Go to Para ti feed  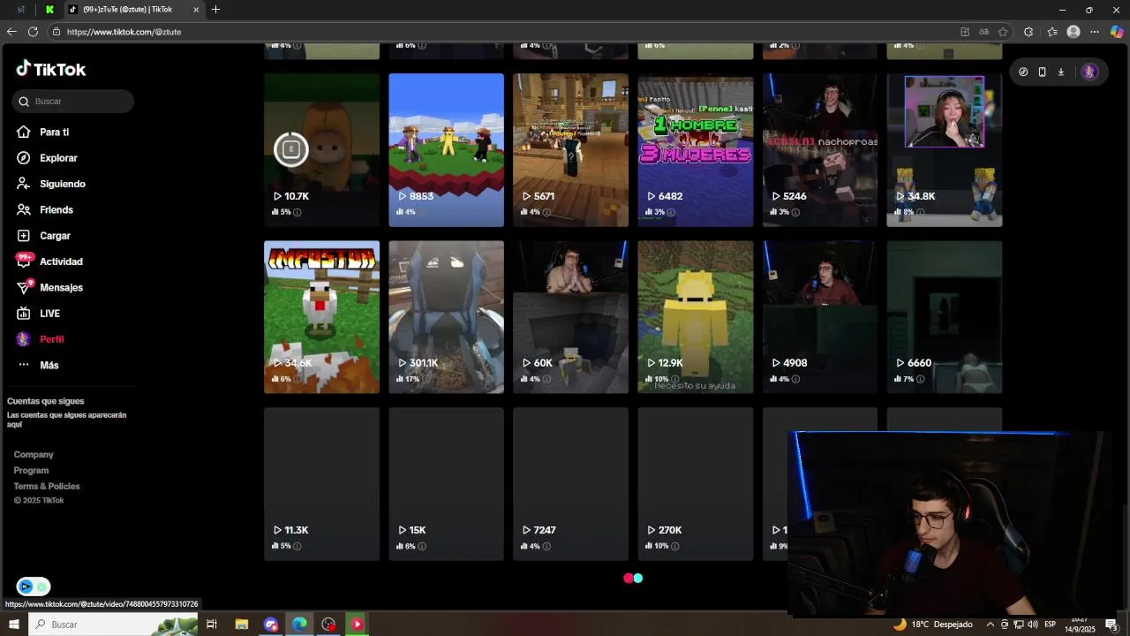pos(54,132)
